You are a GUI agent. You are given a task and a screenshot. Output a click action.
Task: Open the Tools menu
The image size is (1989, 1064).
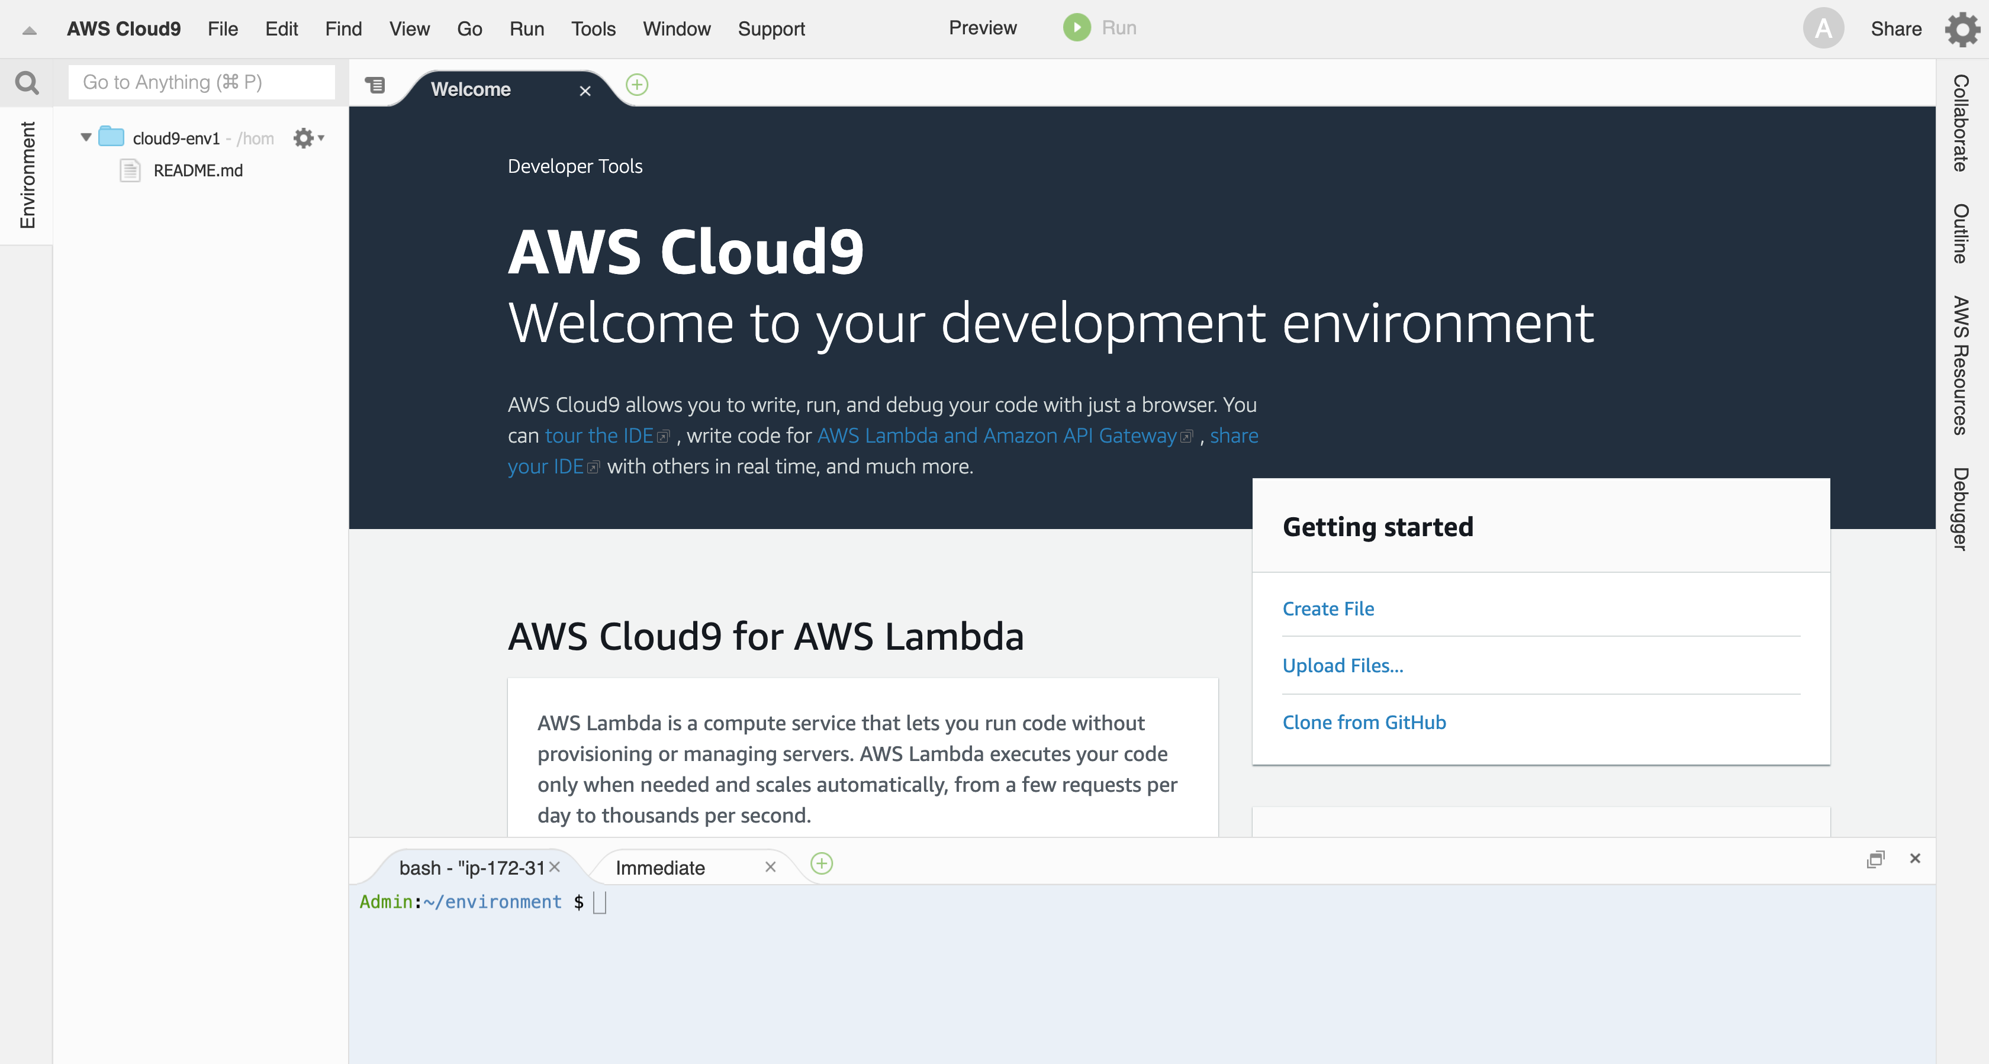click(x=593, y=28)
